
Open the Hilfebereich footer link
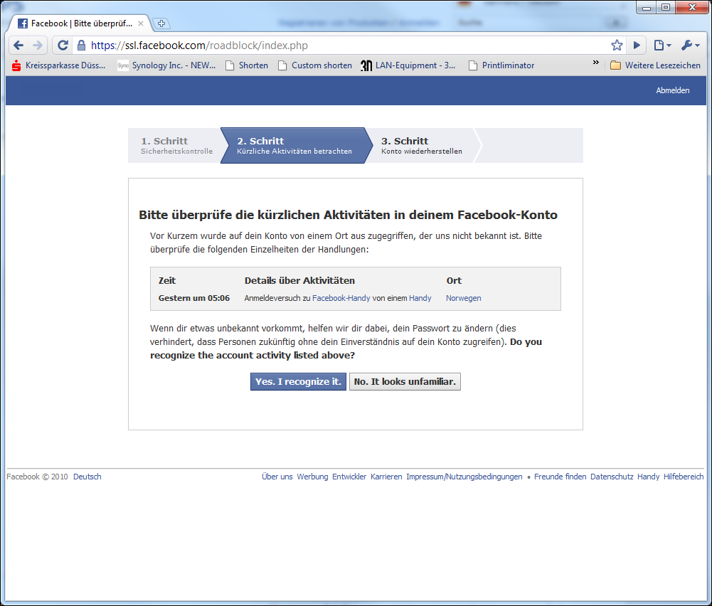tap(684, 477)
